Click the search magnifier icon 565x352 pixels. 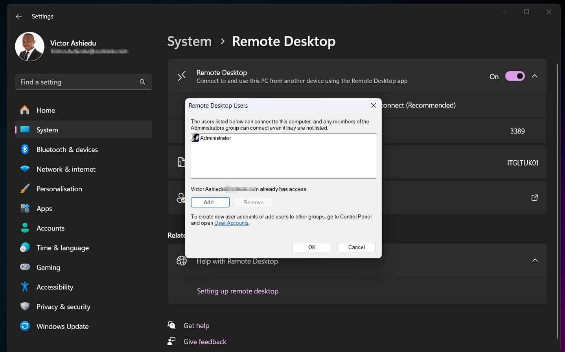tap(142, 82)
